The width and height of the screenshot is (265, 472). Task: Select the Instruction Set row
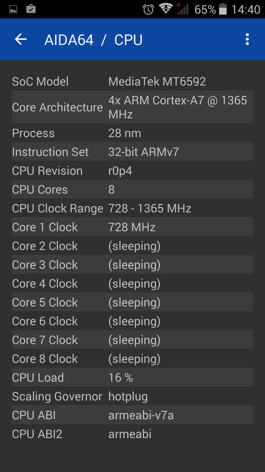pos(132,152)
